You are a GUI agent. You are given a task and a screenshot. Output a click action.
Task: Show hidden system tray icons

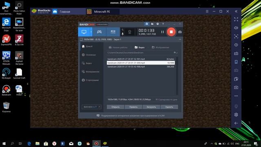coord(212,144)
